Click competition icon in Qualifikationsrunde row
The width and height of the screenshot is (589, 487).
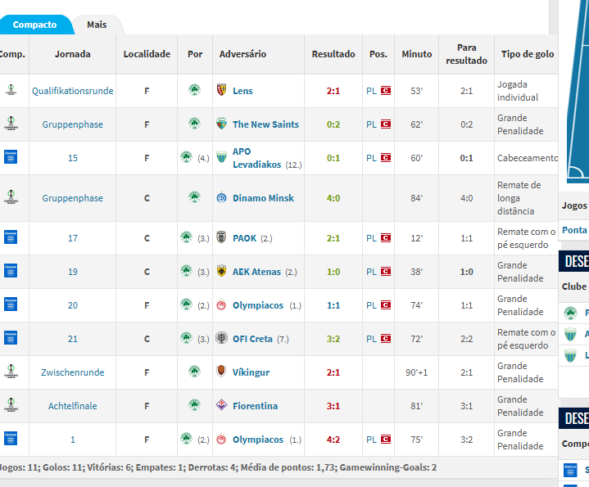(x=11, y=91)
